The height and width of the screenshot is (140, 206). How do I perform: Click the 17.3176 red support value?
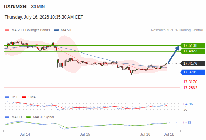click(x=190, y=82)
